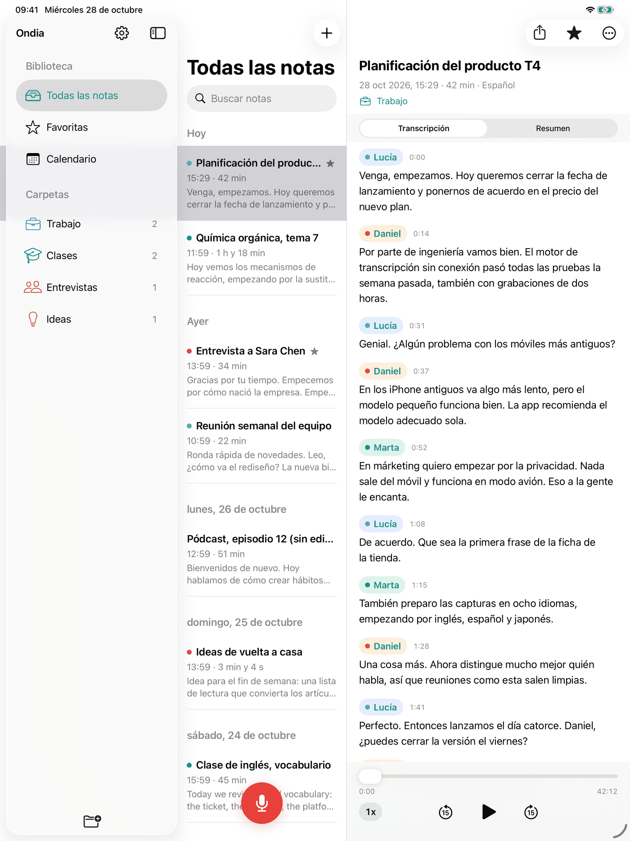
Task: Open the Clase de inglés, vocabulario note
Action: point(261,785)
